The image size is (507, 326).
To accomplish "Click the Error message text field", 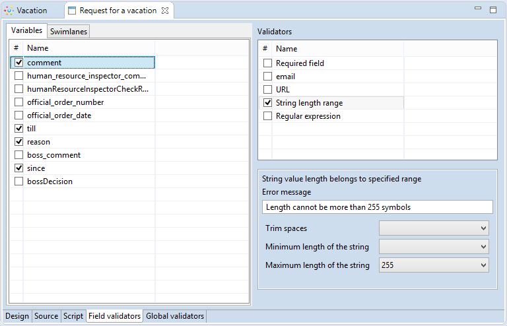I will coord(377,207).
